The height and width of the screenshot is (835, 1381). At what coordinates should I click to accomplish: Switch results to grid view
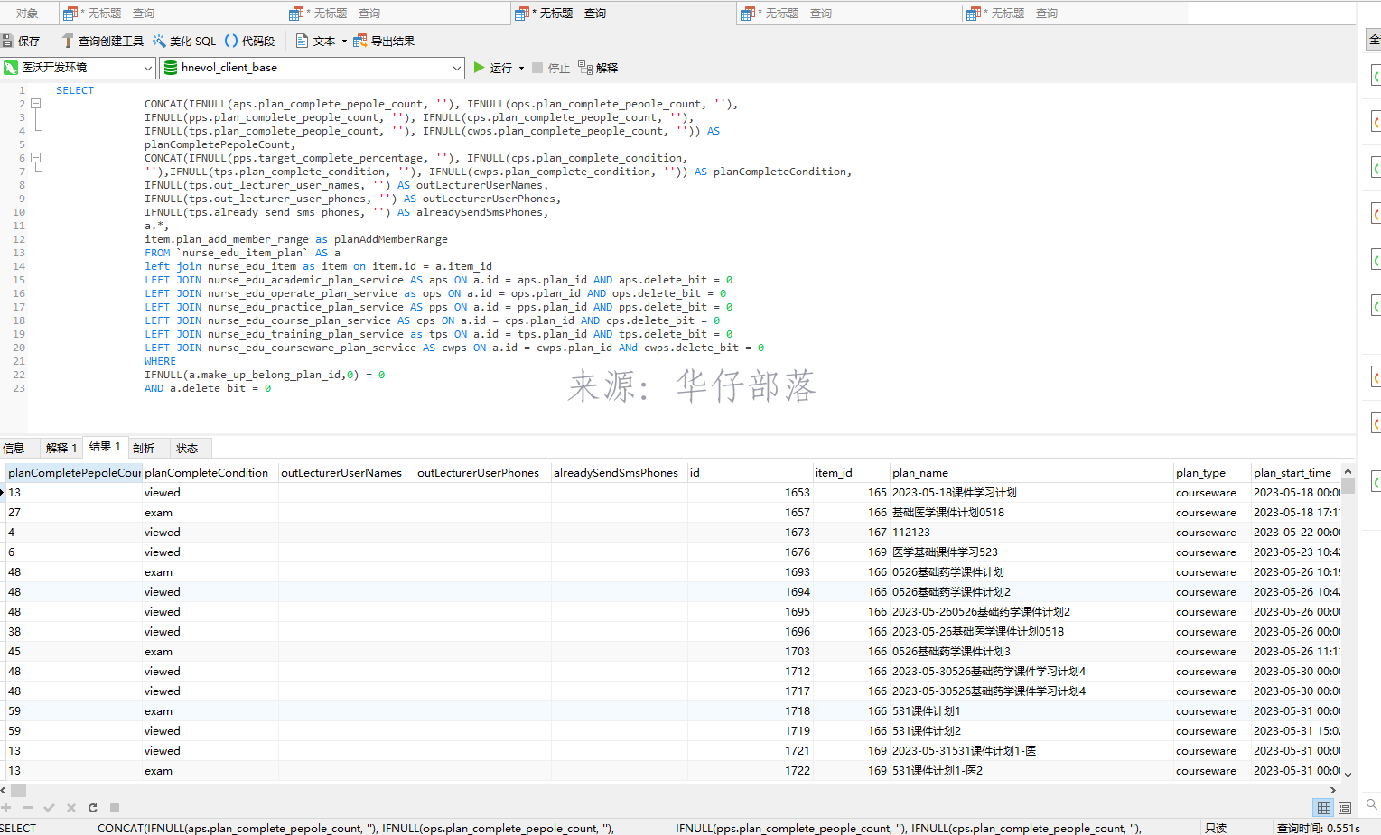1323,808
